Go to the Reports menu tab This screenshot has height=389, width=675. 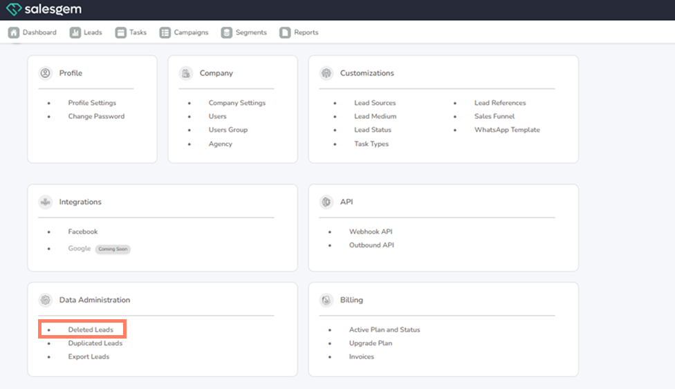[306, 32]
